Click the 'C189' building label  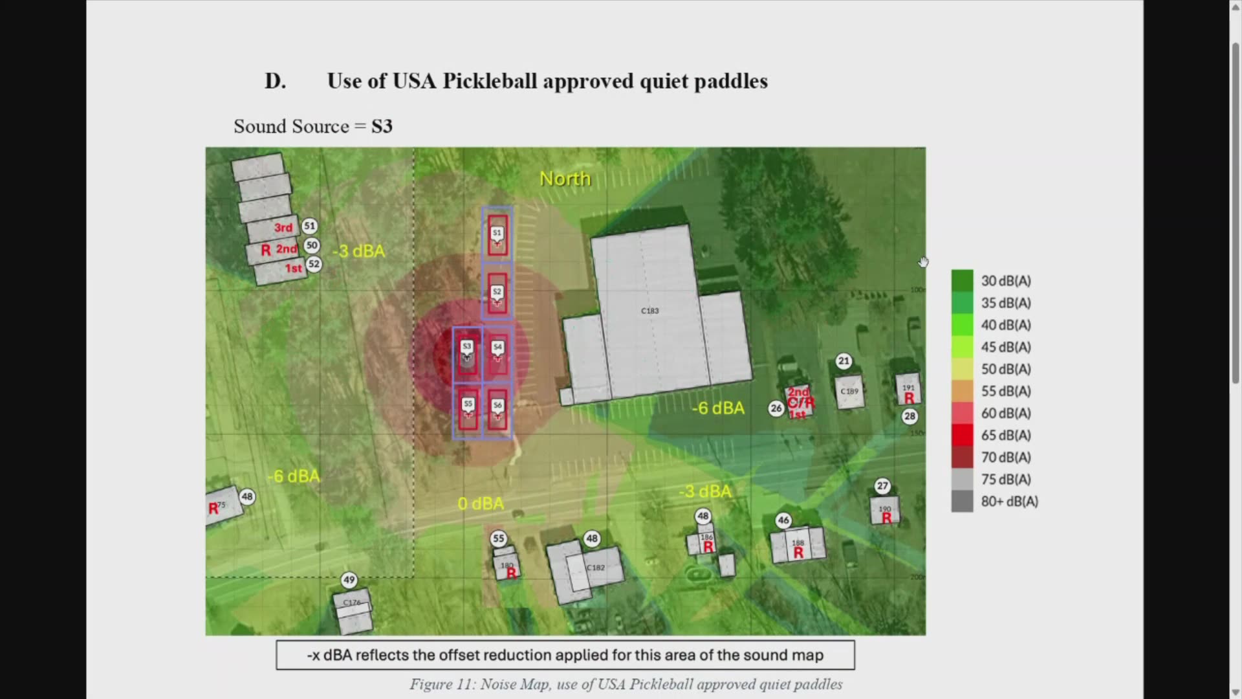849,392
